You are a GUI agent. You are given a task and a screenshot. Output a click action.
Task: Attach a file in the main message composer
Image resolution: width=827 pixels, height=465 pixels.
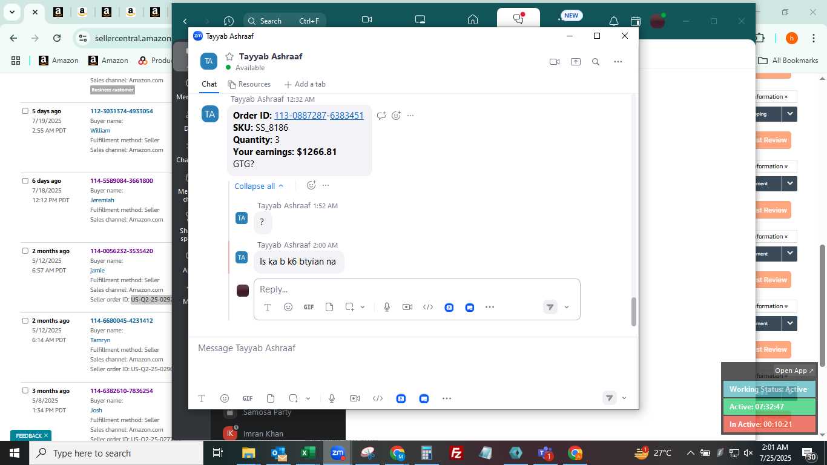tap(271, 398)
